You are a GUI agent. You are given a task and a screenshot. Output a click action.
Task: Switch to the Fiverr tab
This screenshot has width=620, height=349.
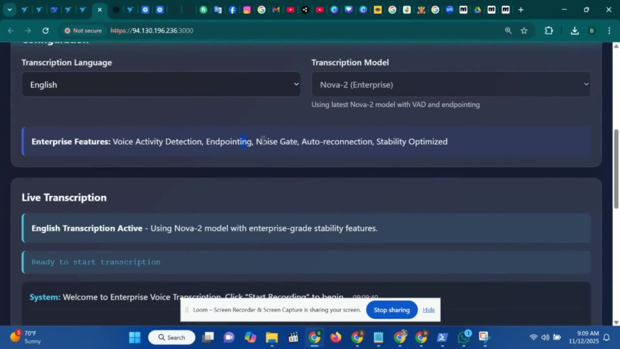[x=203, y=10]
